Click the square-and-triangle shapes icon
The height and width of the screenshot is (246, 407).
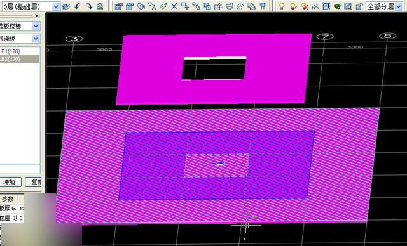(152, 6)
